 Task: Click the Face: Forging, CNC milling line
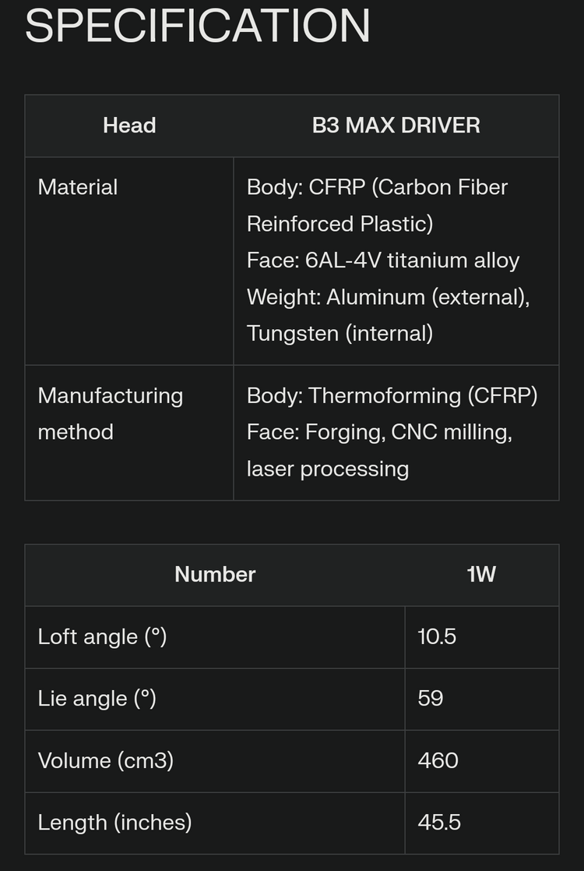379,432
